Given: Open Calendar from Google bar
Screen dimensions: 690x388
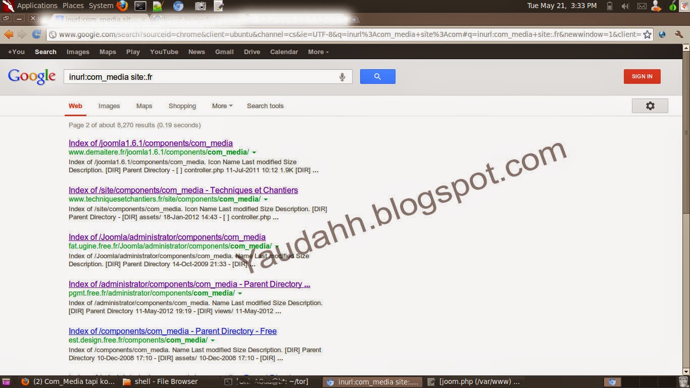Looking at the screenshot, I should pos(284,52).
